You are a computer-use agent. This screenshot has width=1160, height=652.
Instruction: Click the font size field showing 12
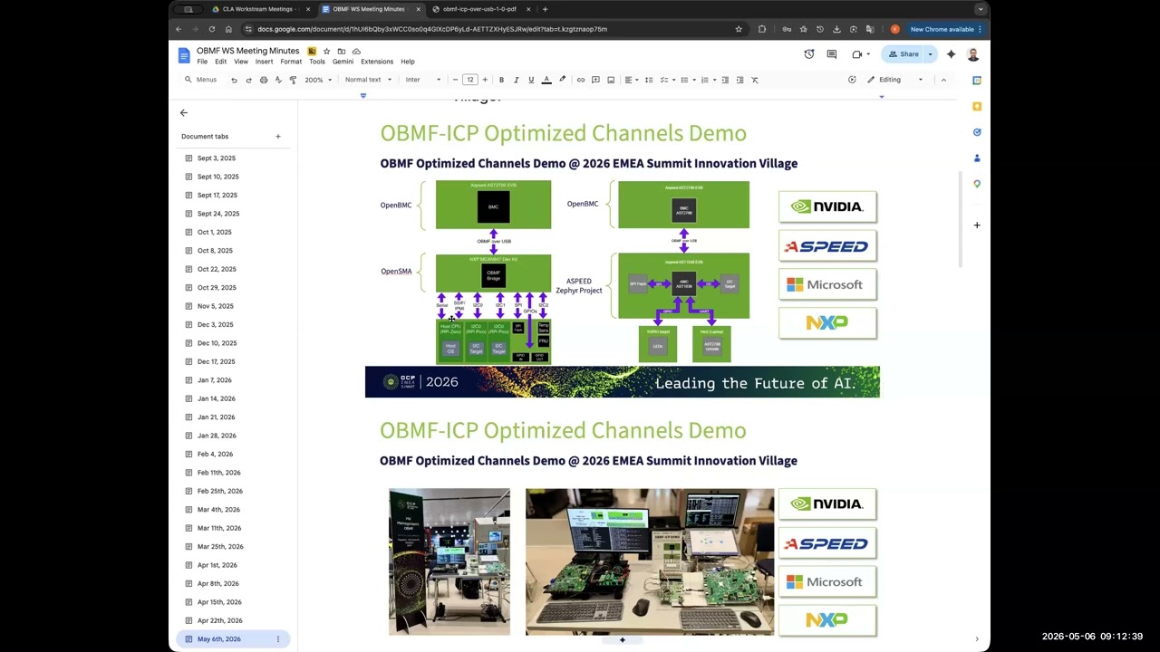click(x=469, y=80)
